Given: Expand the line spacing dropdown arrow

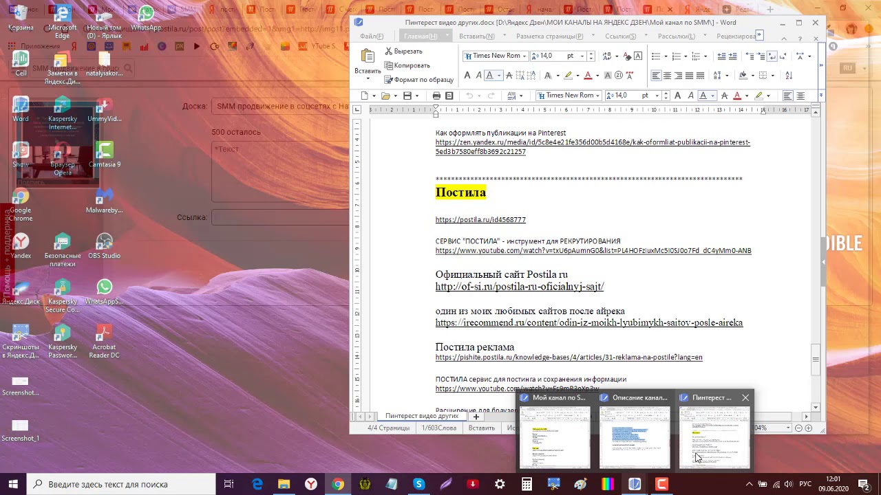Looking at the screenshot, I should click(726, 76).
